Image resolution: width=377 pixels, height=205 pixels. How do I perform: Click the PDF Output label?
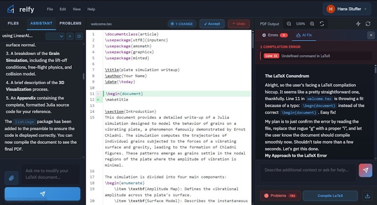pos(269,24)
